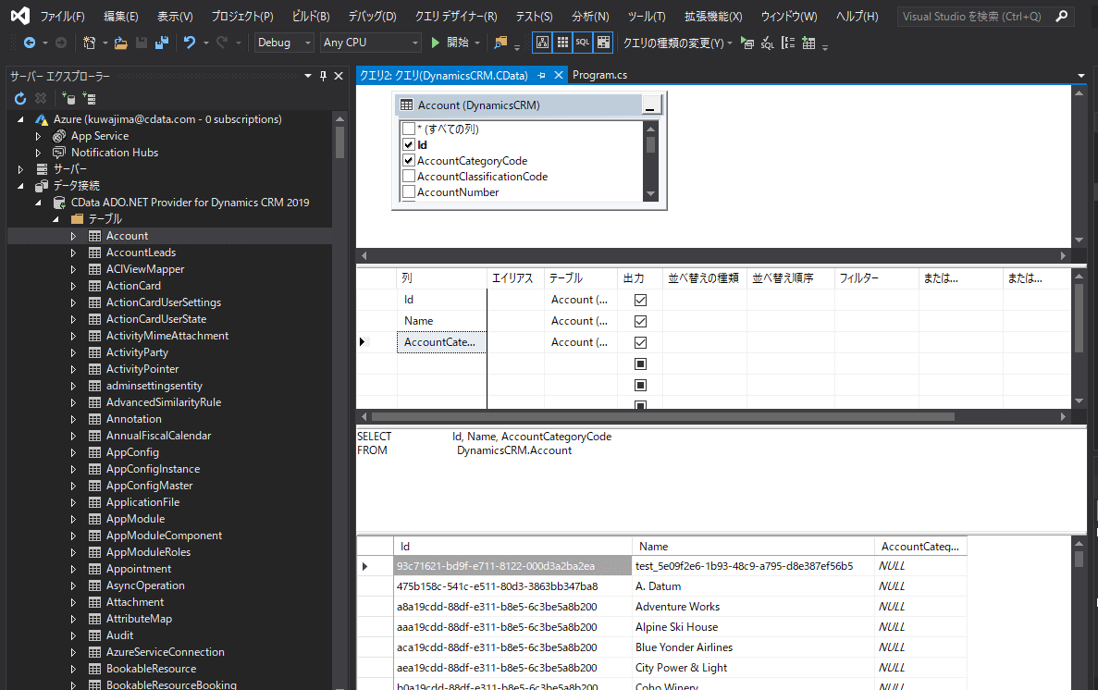
Task: Expand the AccountLeads table node
Action: click(x=73, y=253)
